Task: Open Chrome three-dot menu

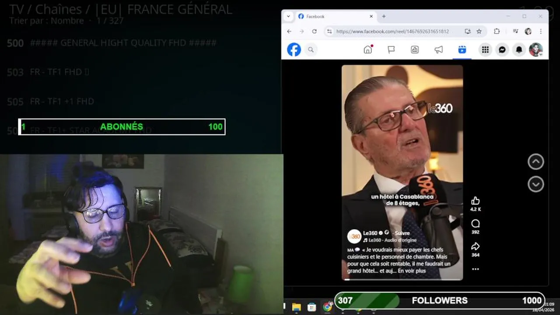Action: (541, 31)
